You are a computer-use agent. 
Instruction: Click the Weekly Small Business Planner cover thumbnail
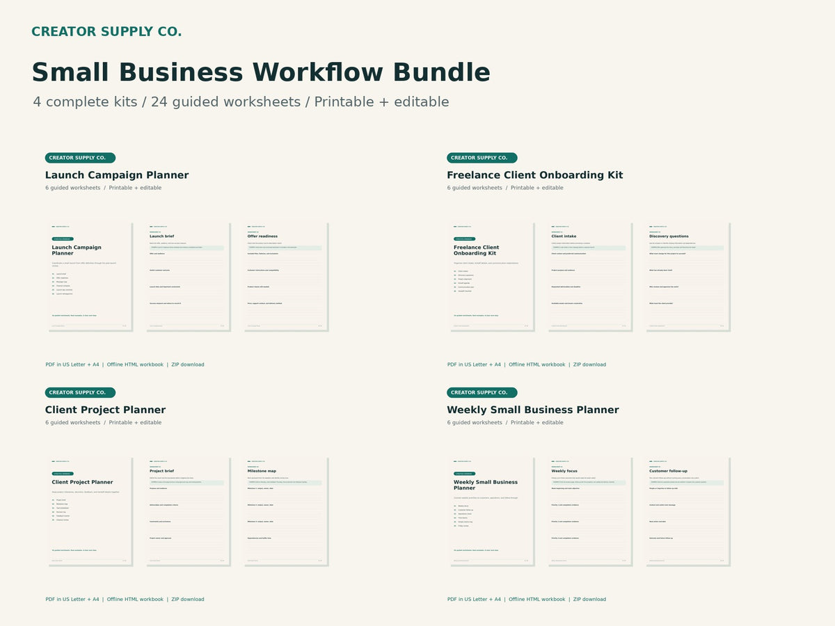pos(491,511)
